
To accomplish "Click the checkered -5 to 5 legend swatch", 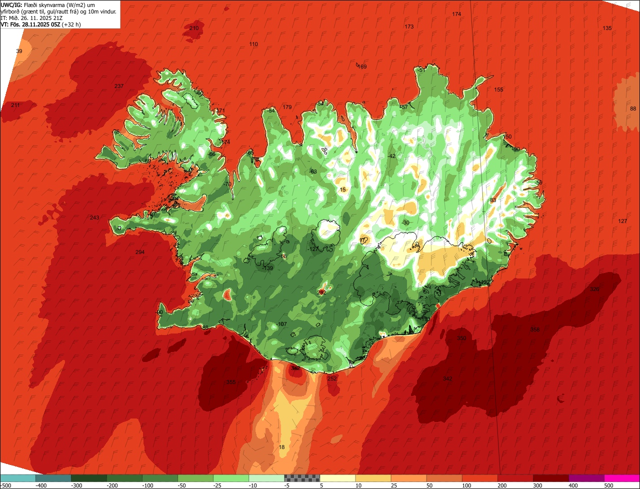I will [x=302, y=478].
